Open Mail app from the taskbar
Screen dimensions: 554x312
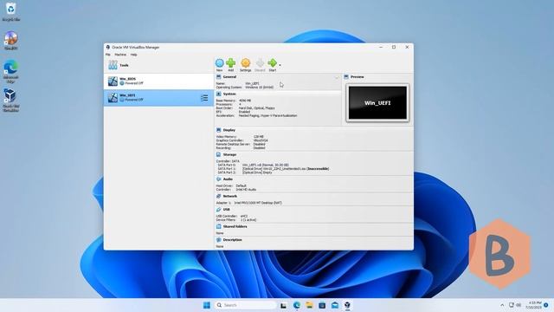[x=335, y=305]
